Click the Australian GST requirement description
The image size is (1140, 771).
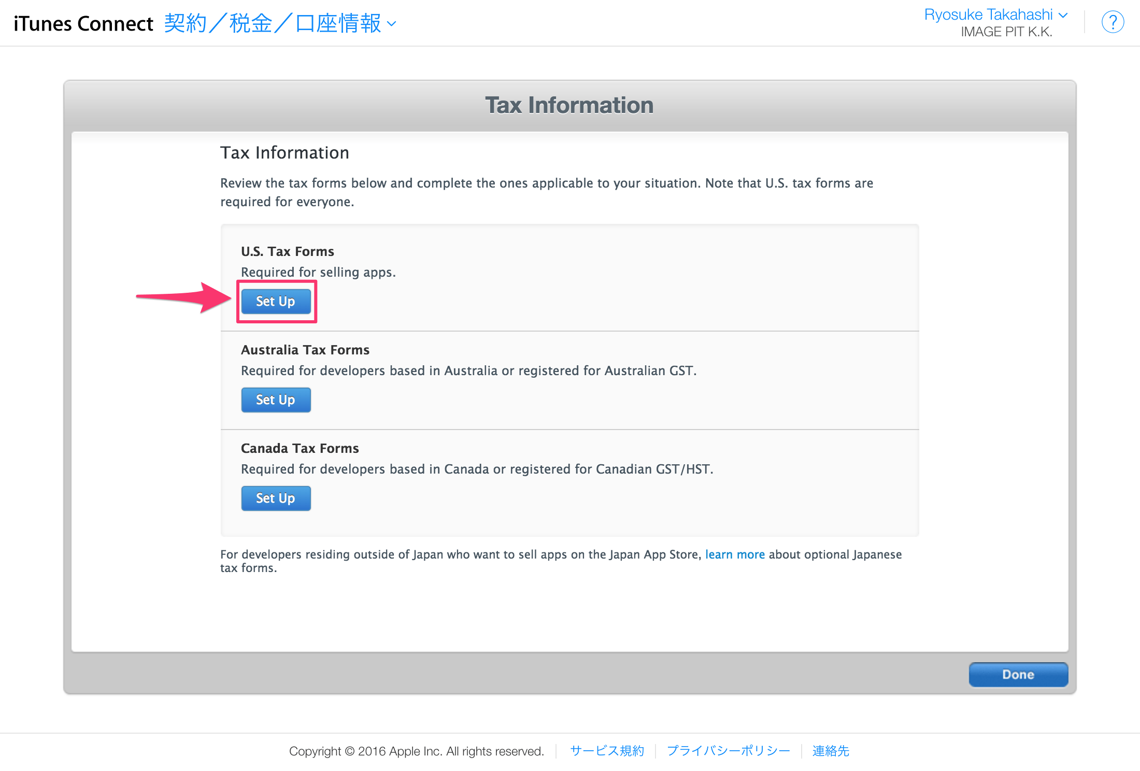(469, 370)
